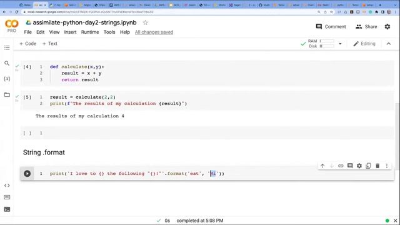Open the terminal panel
The height and width of the screenshot is (225, 400).
click(7, 209)
